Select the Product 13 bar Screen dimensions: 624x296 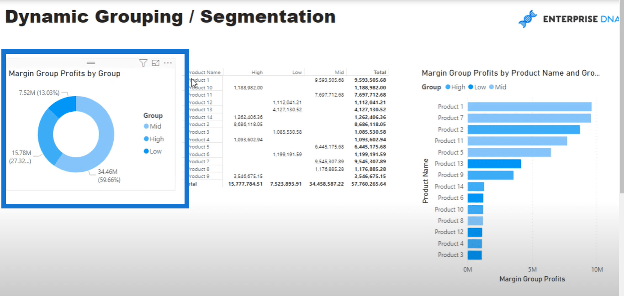494,164
